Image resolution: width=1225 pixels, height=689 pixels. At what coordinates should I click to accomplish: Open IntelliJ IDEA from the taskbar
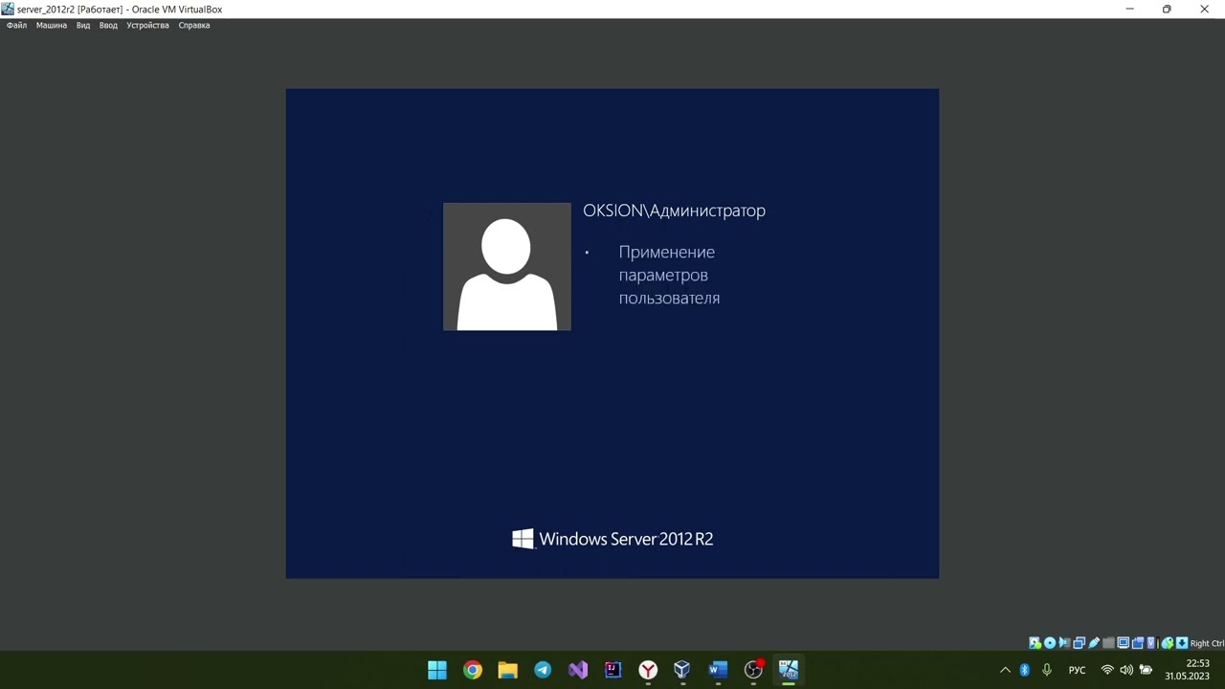[612, 670]
